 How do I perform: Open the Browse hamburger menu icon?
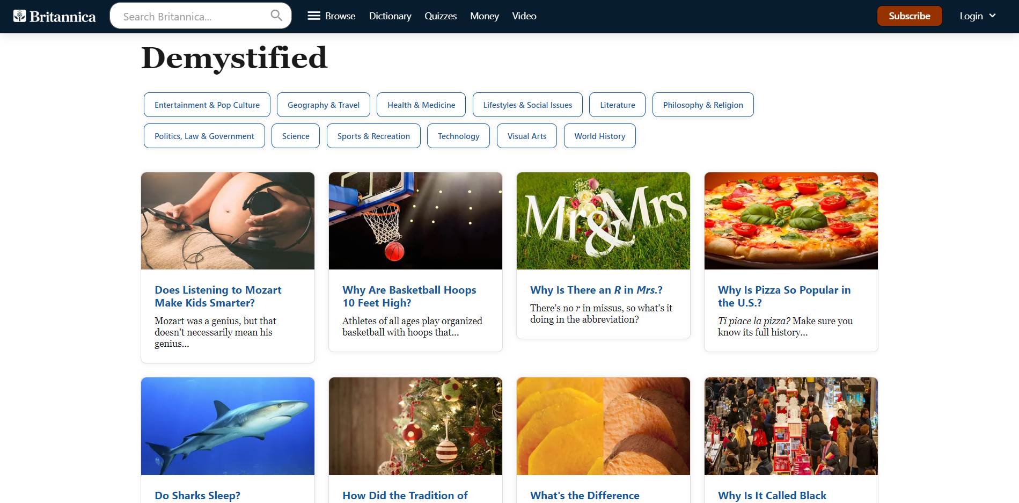pos(314,16)
